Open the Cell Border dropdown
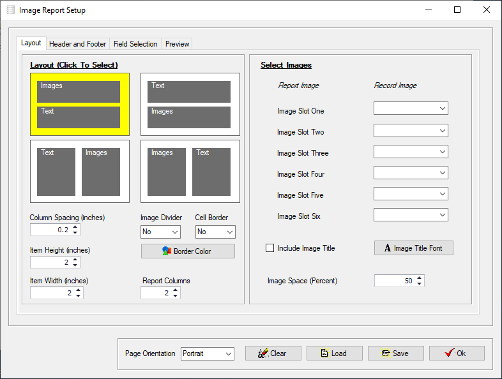The image size is (502, 379). coord(215,232)
